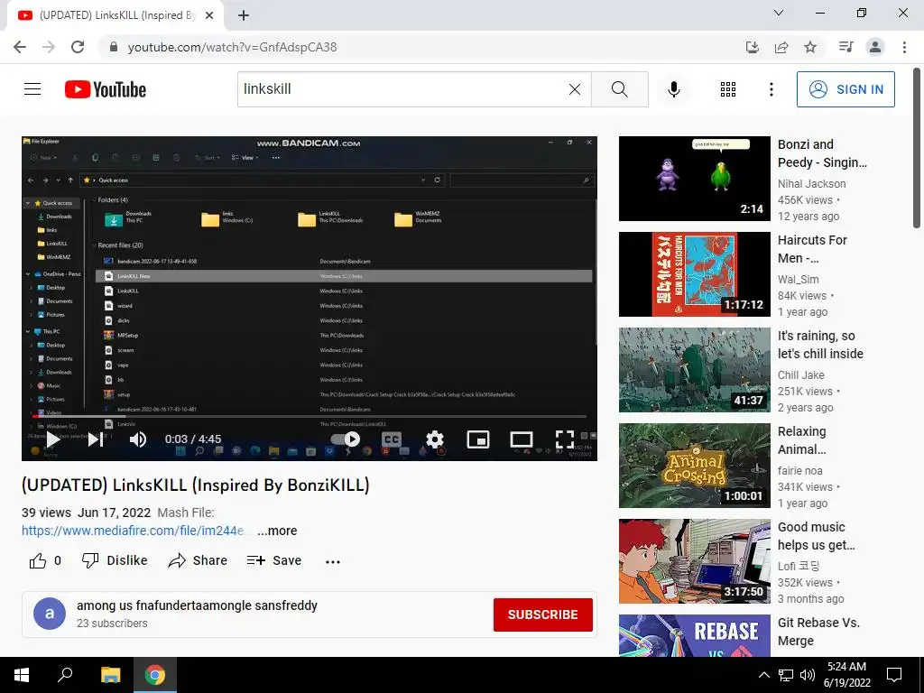
Task: Open the Windows notification center
Action: tap(894, 675)
